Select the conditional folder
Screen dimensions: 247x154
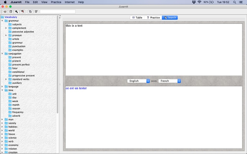(16, 72)
